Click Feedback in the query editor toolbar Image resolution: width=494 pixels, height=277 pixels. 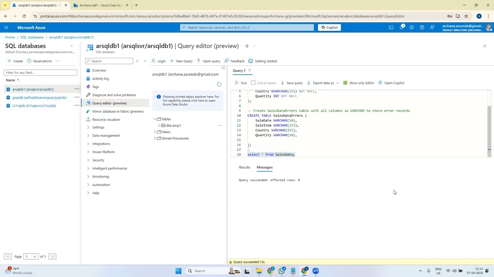pyautogui.click(x=234, y=61)
